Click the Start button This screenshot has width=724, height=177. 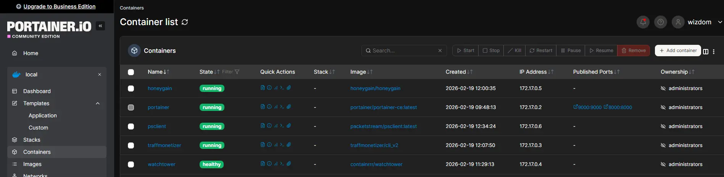(465, 51)
